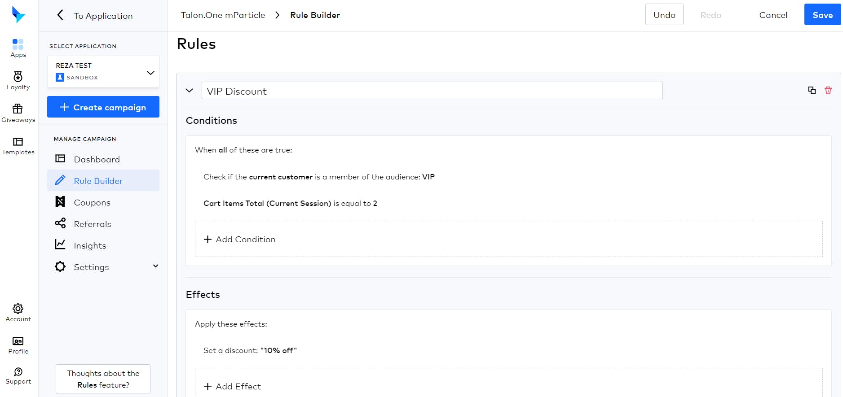Click the breadcrumb chevron separator
The height and width of the screenshot is (397, 843).
[278, 15]
